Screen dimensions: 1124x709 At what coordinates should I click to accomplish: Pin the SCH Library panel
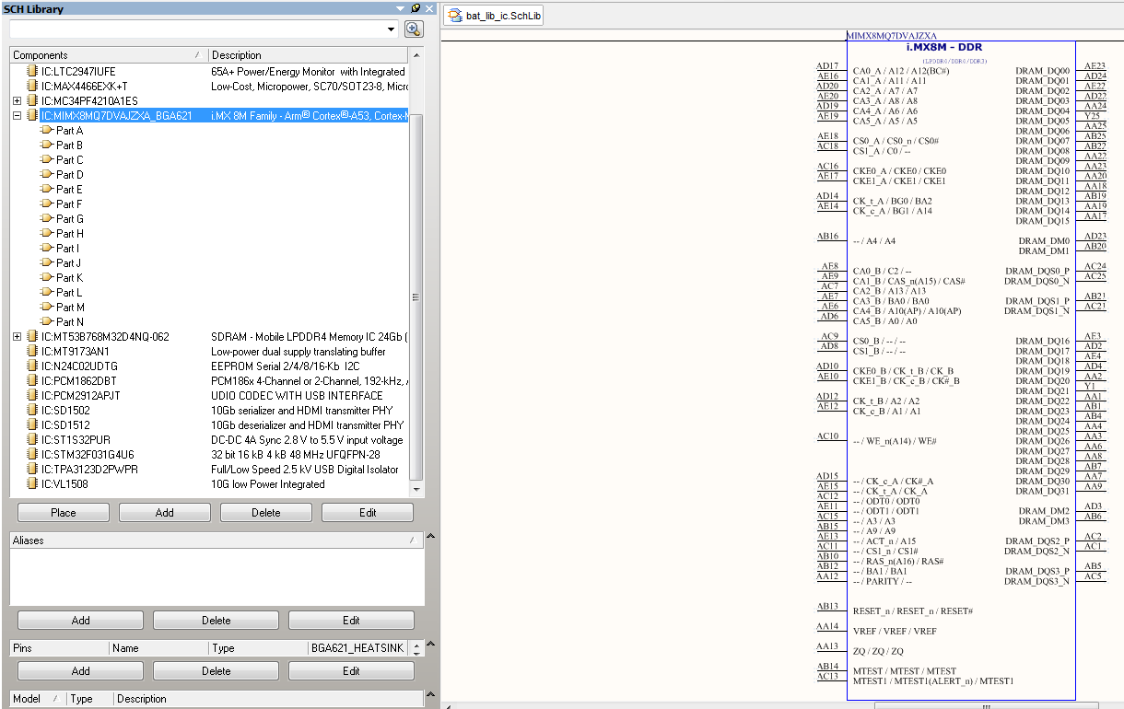coord(416,8)
